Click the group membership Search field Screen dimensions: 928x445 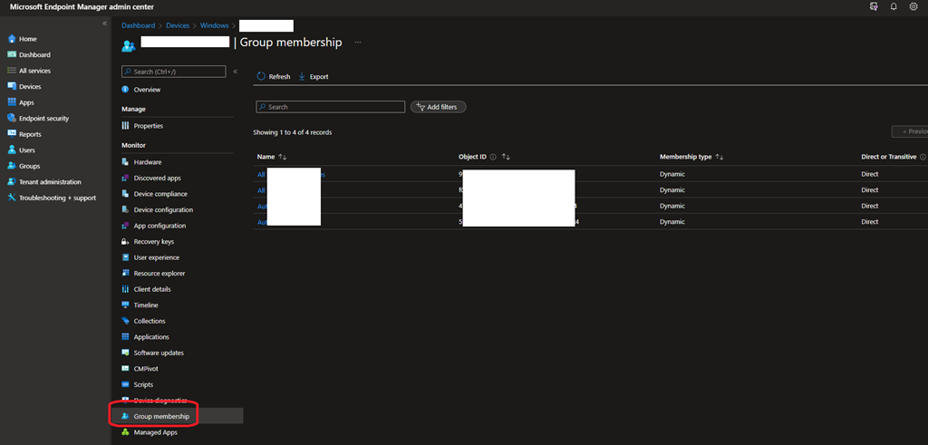(x=331, y=107)
